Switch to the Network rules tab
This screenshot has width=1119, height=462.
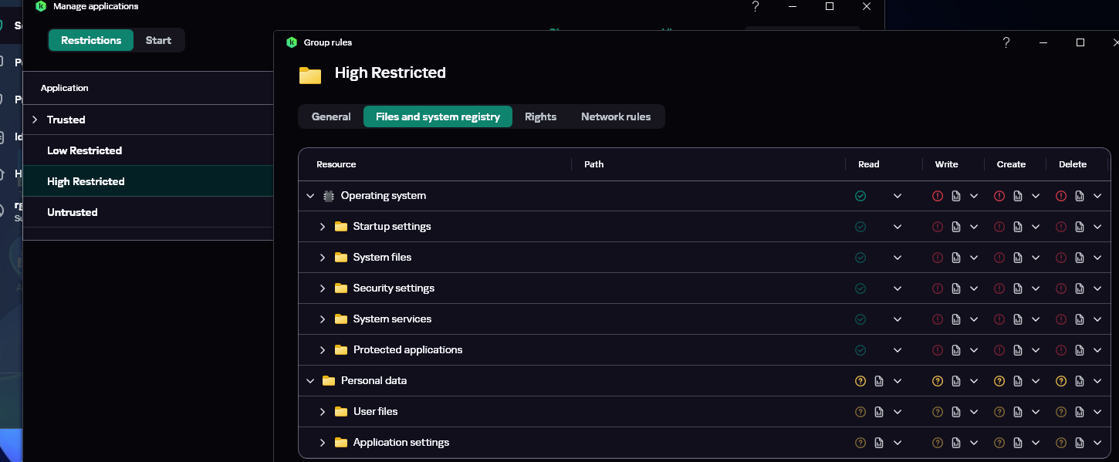click(x=615, y=116)
